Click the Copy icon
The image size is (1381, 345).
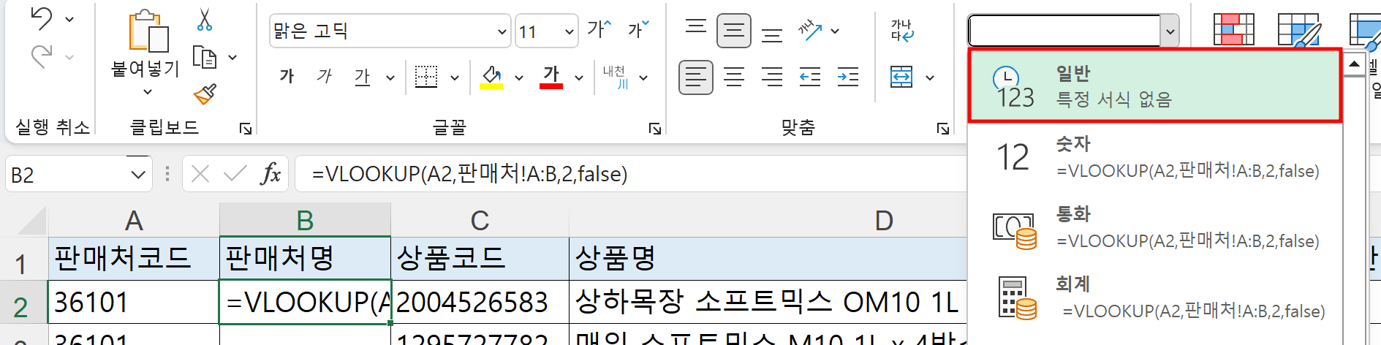point(205,56)
